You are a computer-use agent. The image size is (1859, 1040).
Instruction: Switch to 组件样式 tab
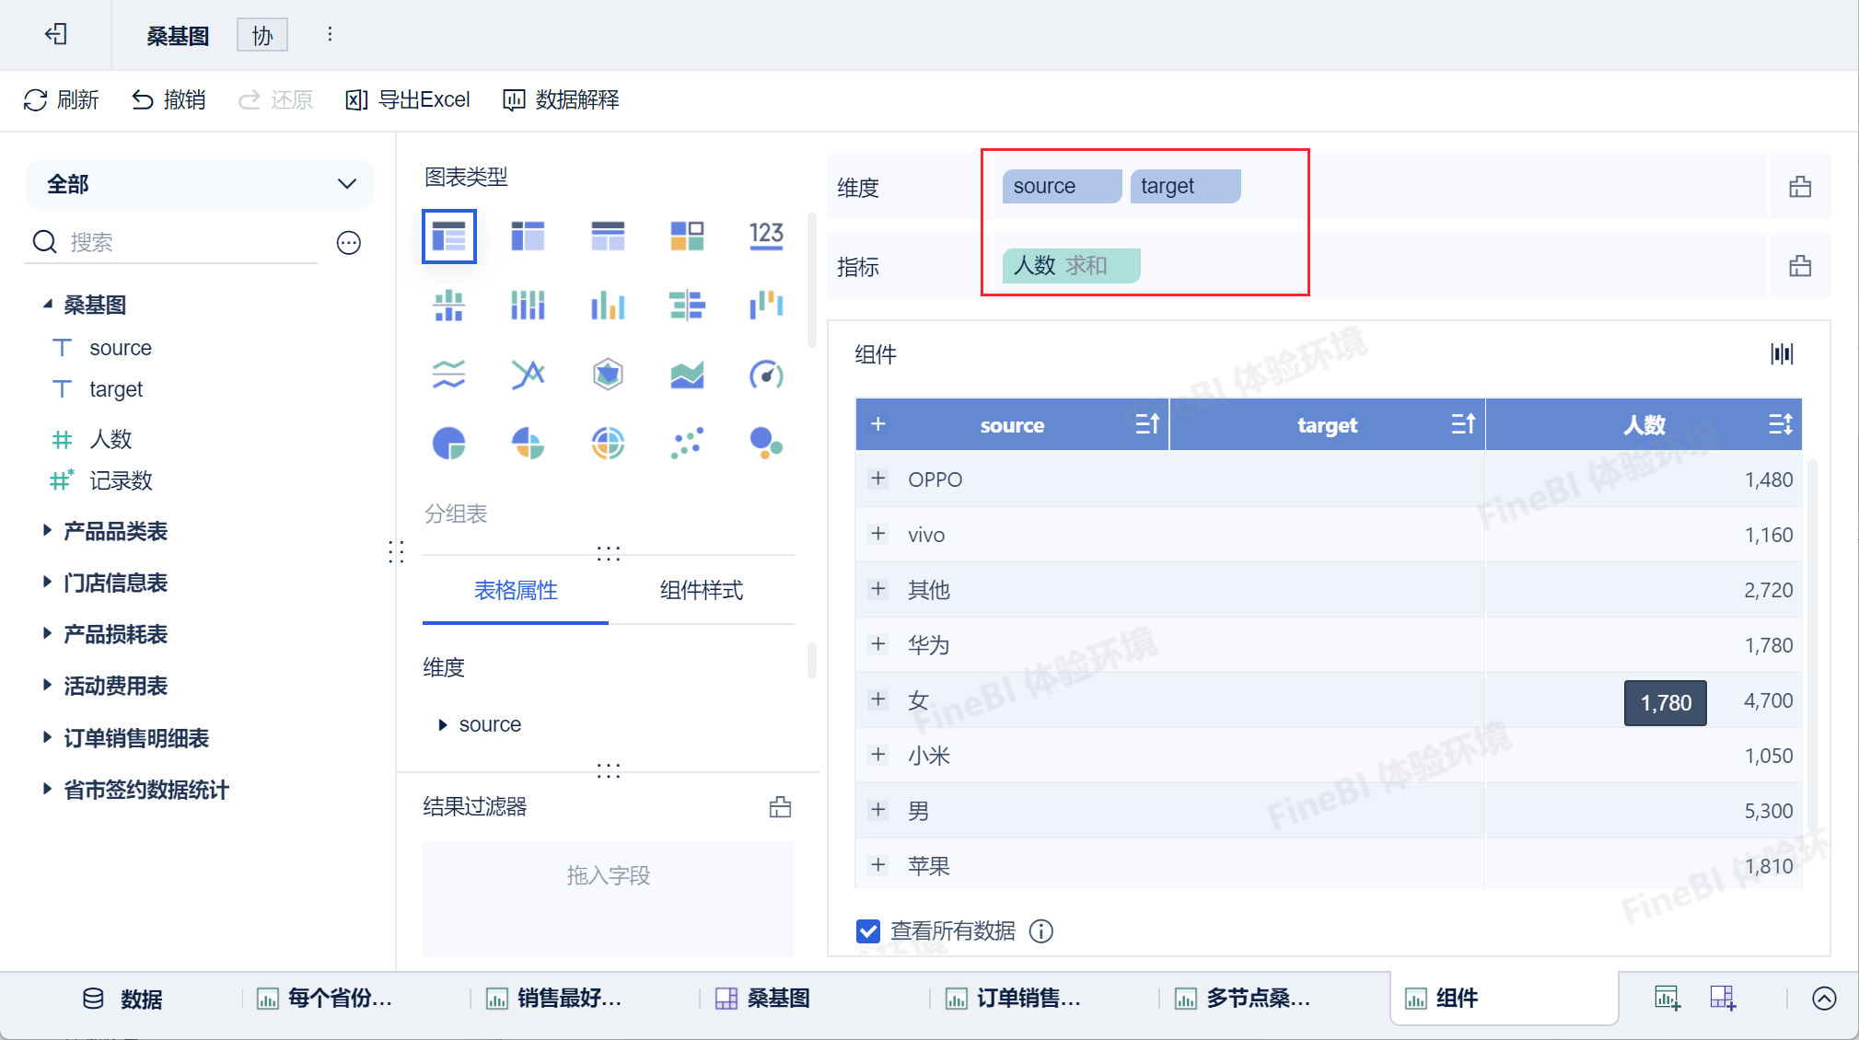point(701,590)
